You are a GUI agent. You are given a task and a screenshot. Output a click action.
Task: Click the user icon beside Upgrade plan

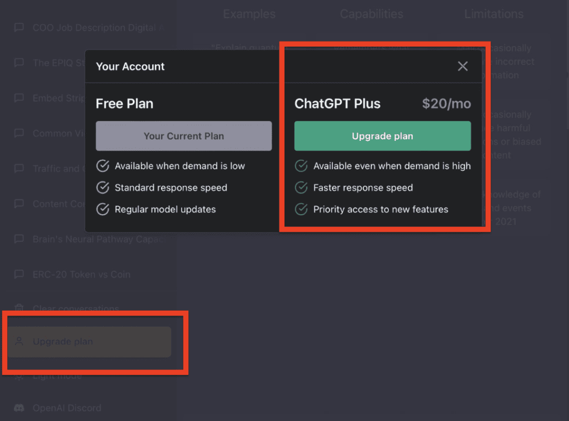click(19, 341)
